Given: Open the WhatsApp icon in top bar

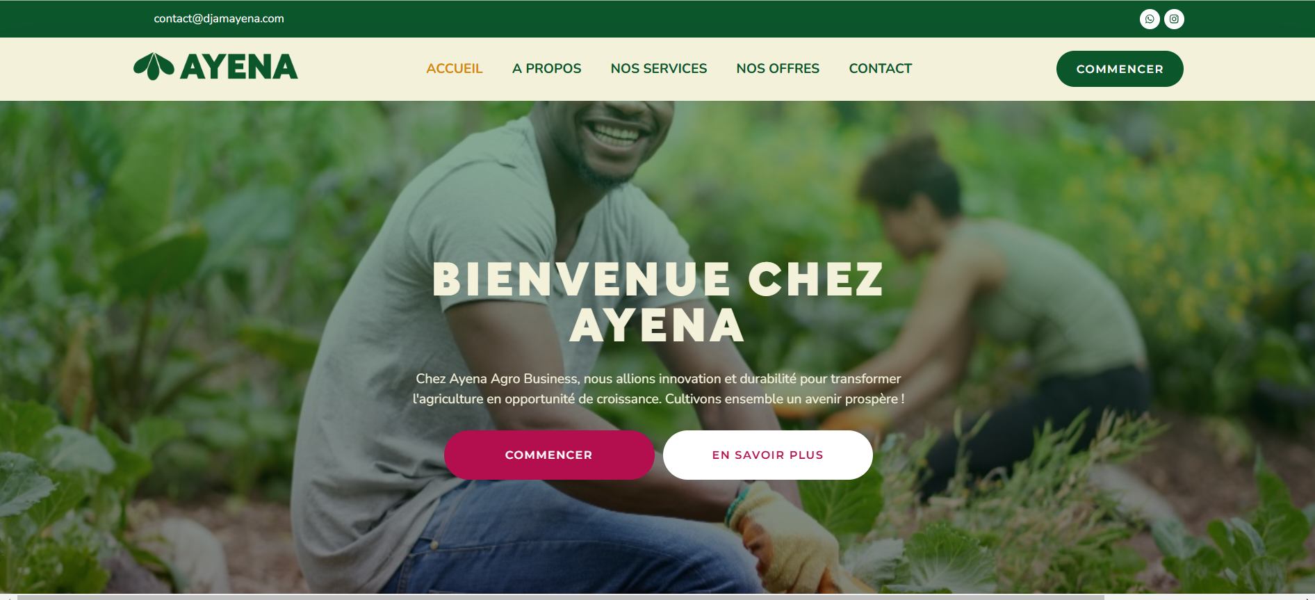Looking at the screenshot, I should [1150, 19].
